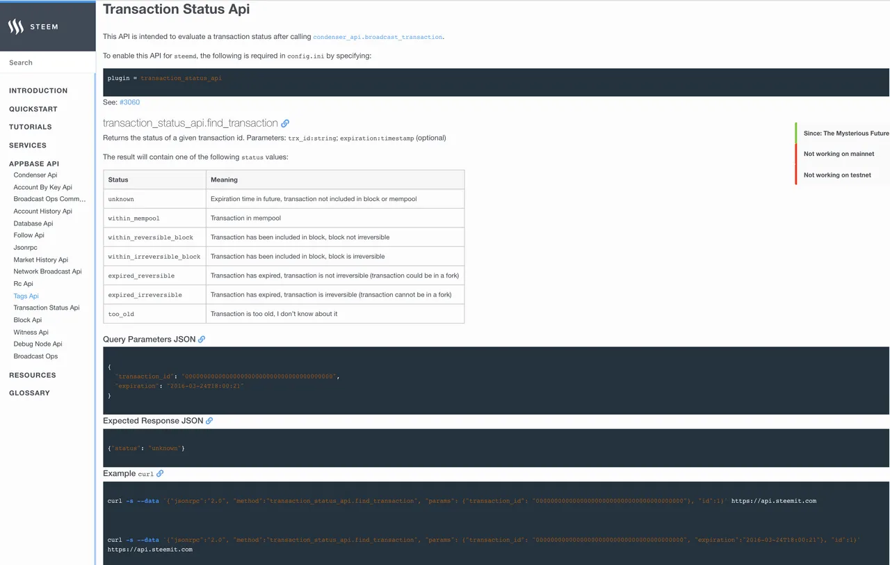Open the Tutorials section
890x565 pixels.
point(31,127)
